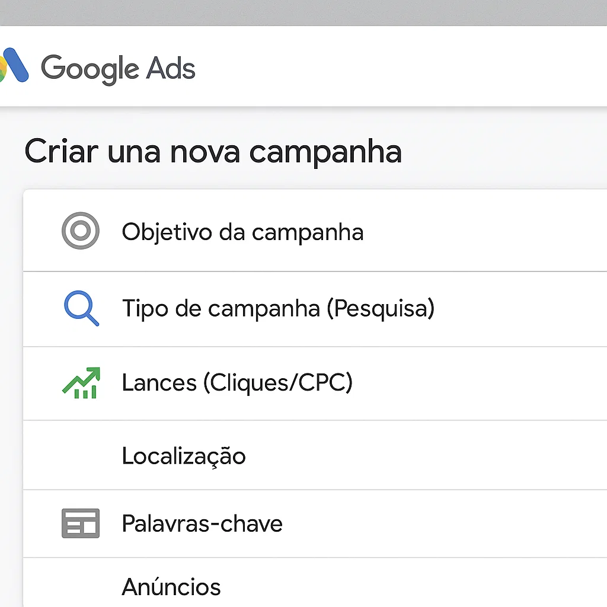Screen dimensions: 607x607
Task: Select the Tipo de campanha (Pesquisa) label
Action: pos(279,308)
